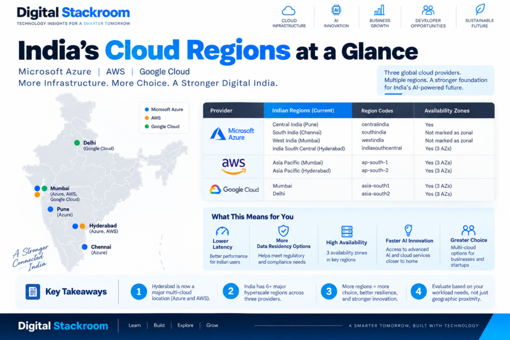The height and width of the screenshot is (340, 510).
Task: Click 'Central India (Pune)' table cell
Action: tap(295, 124)
